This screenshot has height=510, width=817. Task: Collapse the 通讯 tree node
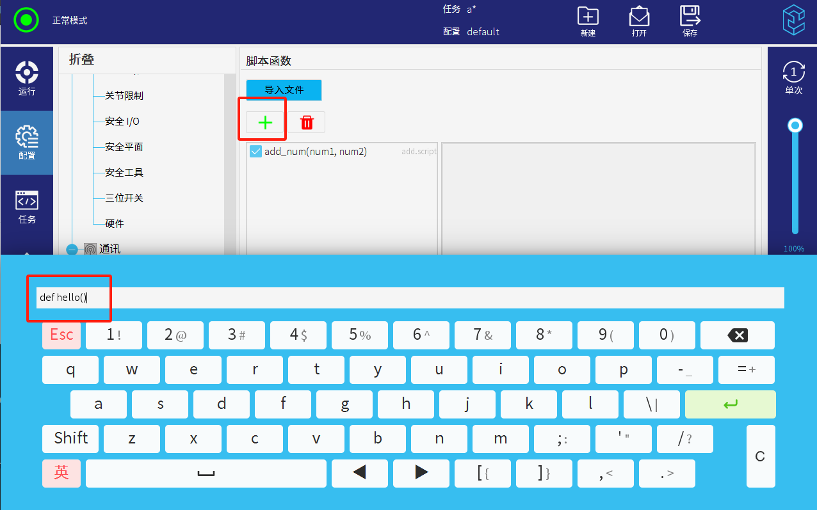[x=72, y=249]
